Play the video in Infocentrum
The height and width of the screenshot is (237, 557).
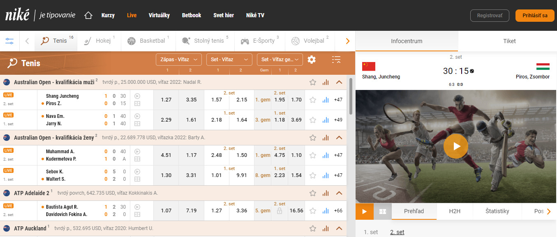click(x=455, y=146)
